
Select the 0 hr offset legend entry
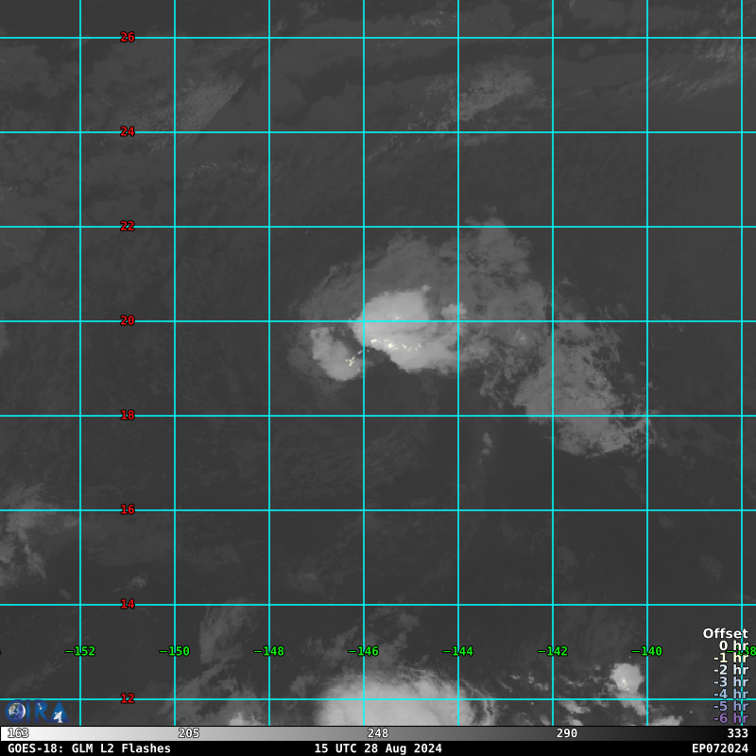point(732,645)
